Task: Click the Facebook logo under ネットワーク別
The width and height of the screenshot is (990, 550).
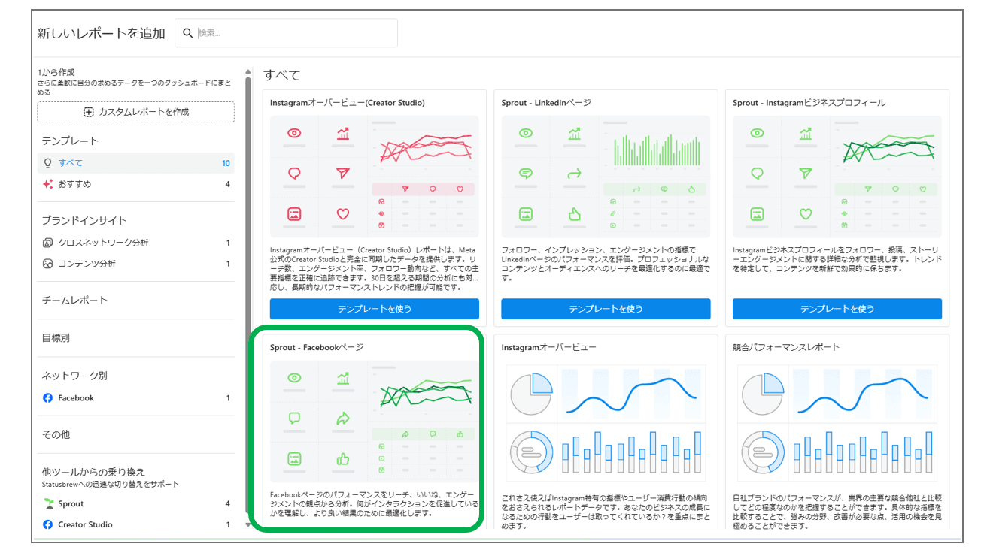Action: 48,398
